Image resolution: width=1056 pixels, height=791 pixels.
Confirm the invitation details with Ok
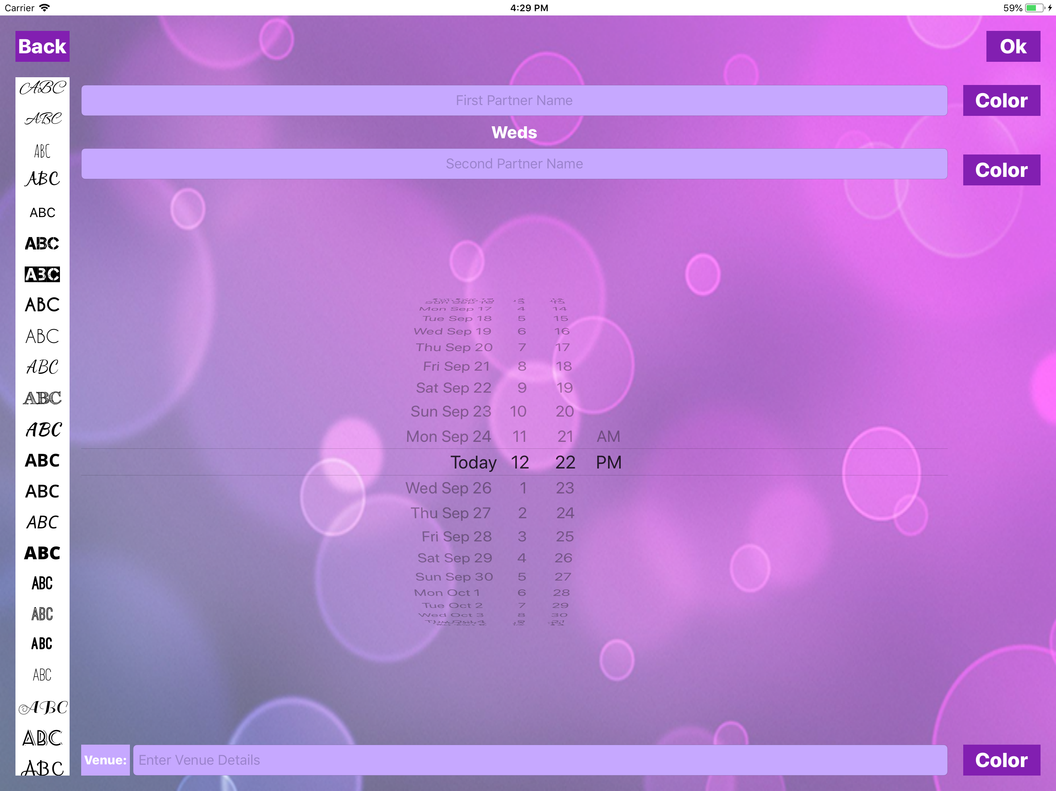click(x=1013, y=46)
